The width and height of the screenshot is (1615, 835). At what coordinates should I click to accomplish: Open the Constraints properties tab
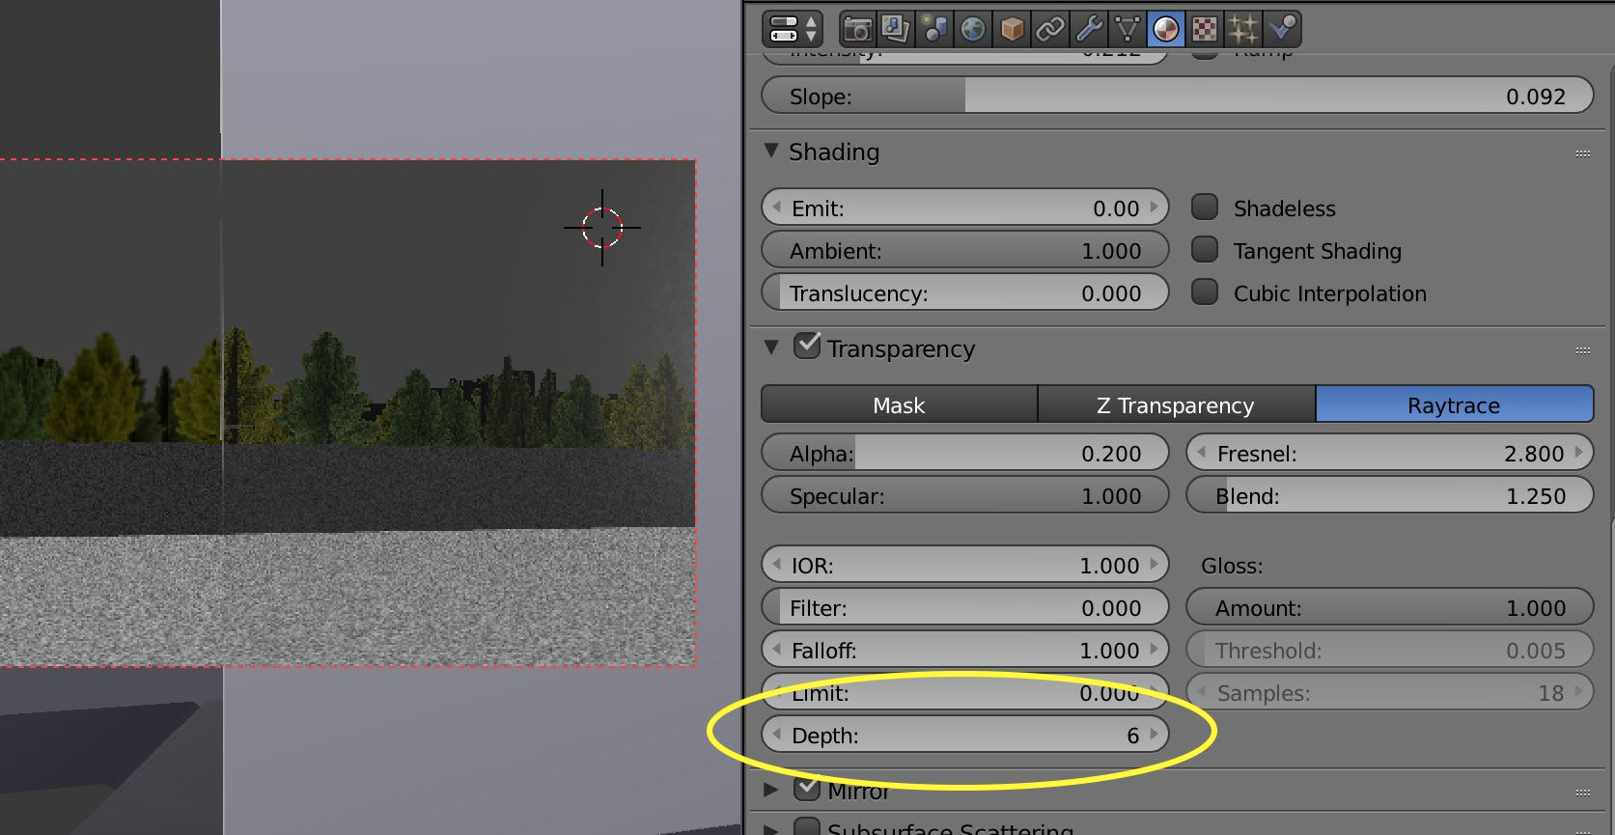1050,29
